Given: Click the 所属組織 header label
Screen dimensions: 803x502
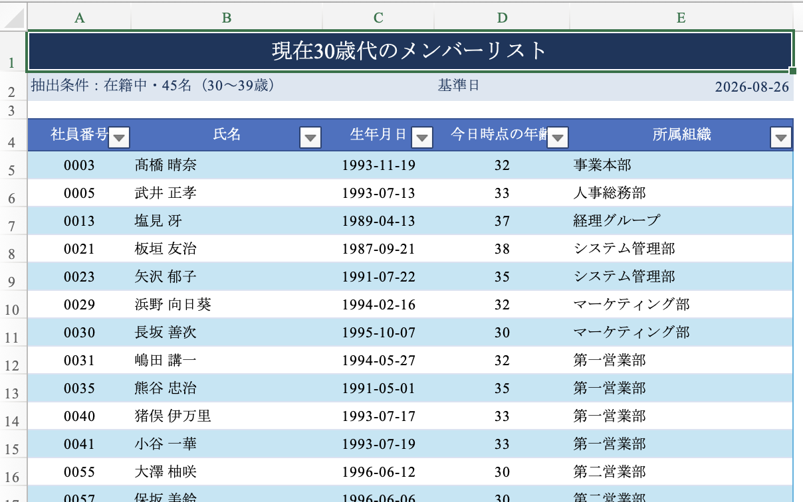Looking at the screenshot, I should coord(682,135).
